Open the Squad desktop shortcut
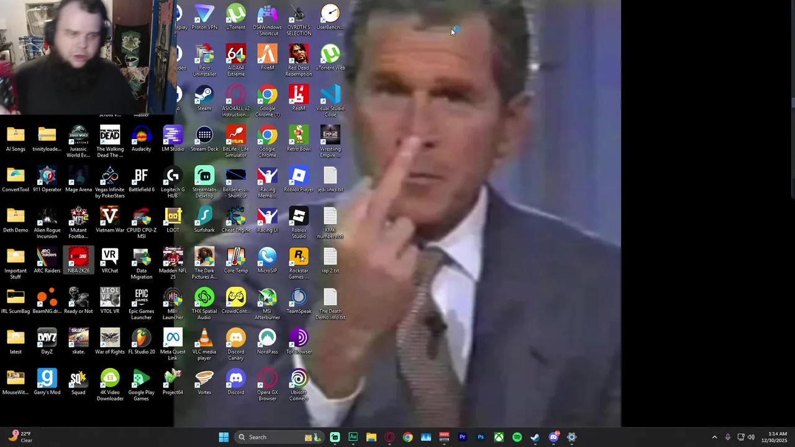This screenshot has width=795, height=447. pos(78,382)
